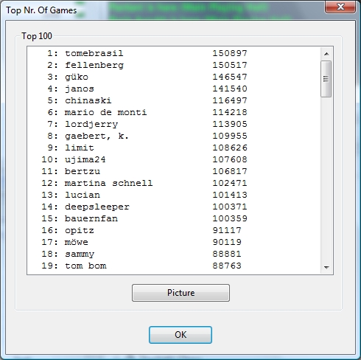Viewport: 361px width, 360px height.
Task: Click the game count 150517
Action: pyautogui.click(x=230, y=65)
